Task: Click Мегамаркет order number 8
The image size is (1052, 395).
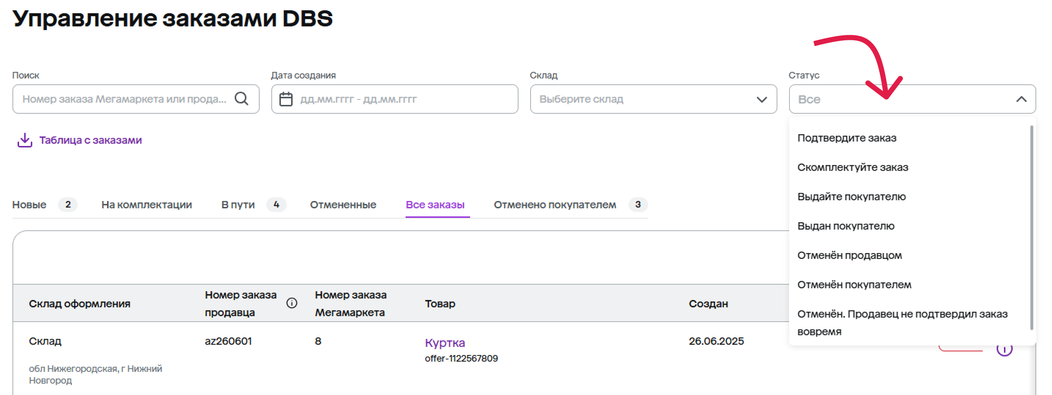Action: [318, 341]
